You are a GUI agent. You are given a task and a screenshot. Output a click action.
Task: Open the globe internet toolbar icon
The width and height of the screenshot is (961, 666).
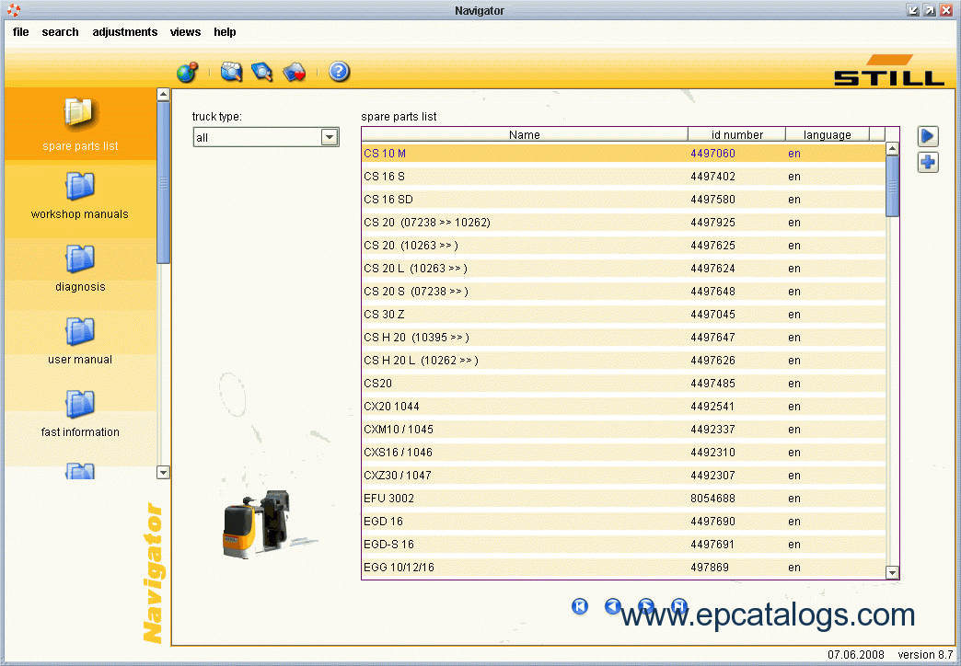(x=188, y=73)
